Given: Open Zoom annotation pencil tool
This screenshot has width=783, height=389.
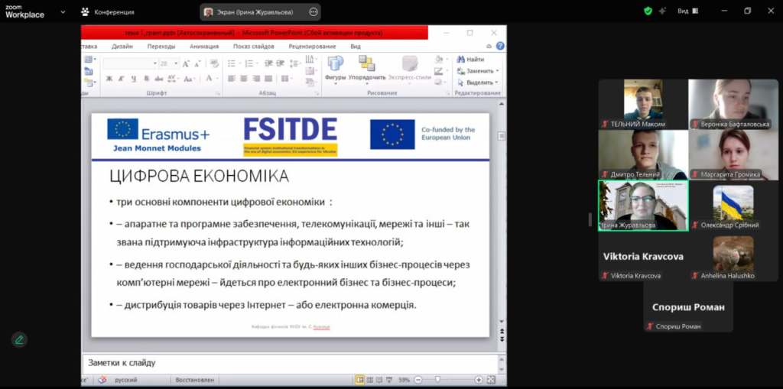Looking at the screenshot, I should coord(19,339).
